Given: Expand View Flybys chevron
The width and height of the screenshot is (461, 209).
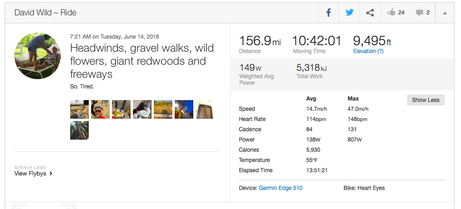Looking at the screenshot, I should [x=51, y=174].
